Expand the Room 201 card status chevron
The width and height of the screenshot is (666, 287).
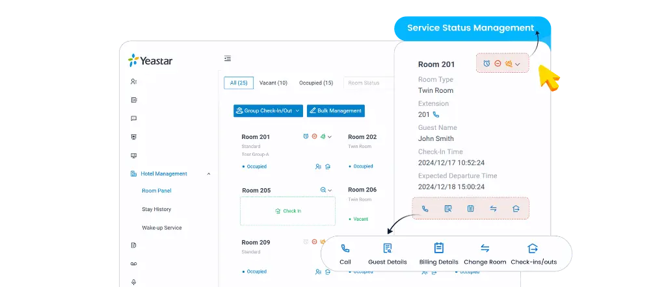[x=330, y=137]
